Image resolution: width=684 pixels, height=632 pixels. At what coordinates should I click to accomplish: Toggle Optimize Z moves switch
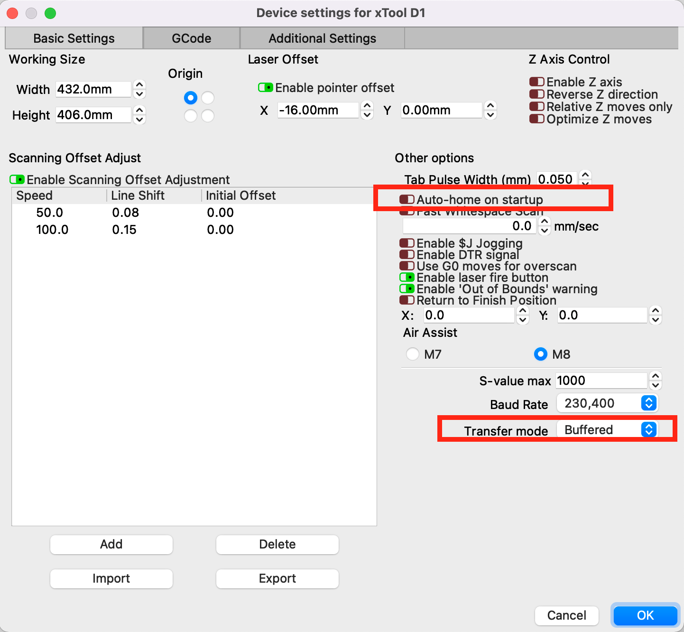537,119
